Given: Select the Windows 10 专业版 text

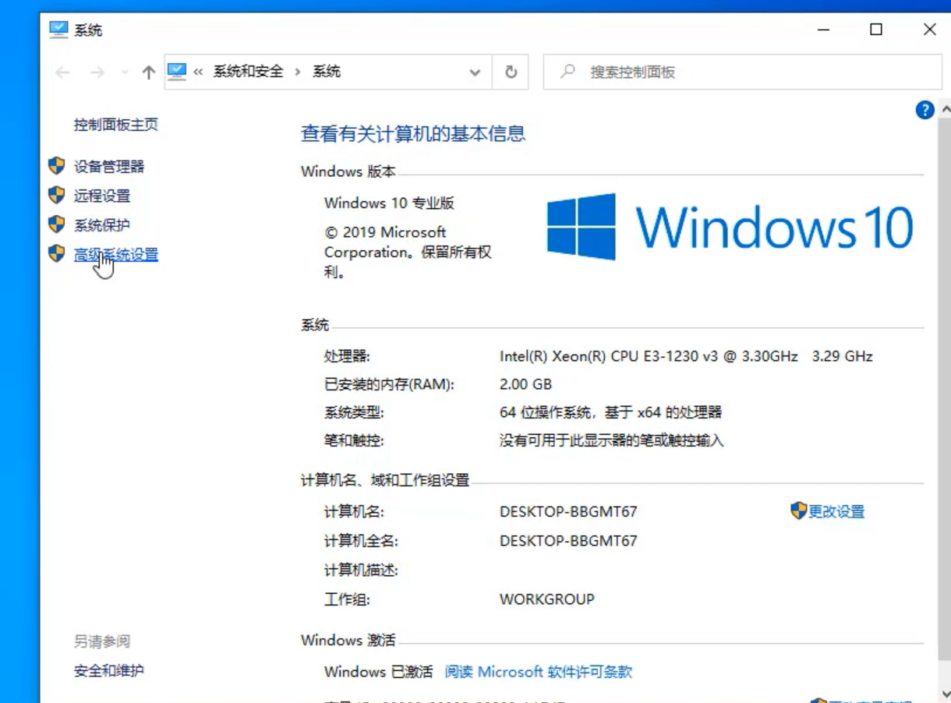Looking at the screenshot, I should (x=390, y=203).
